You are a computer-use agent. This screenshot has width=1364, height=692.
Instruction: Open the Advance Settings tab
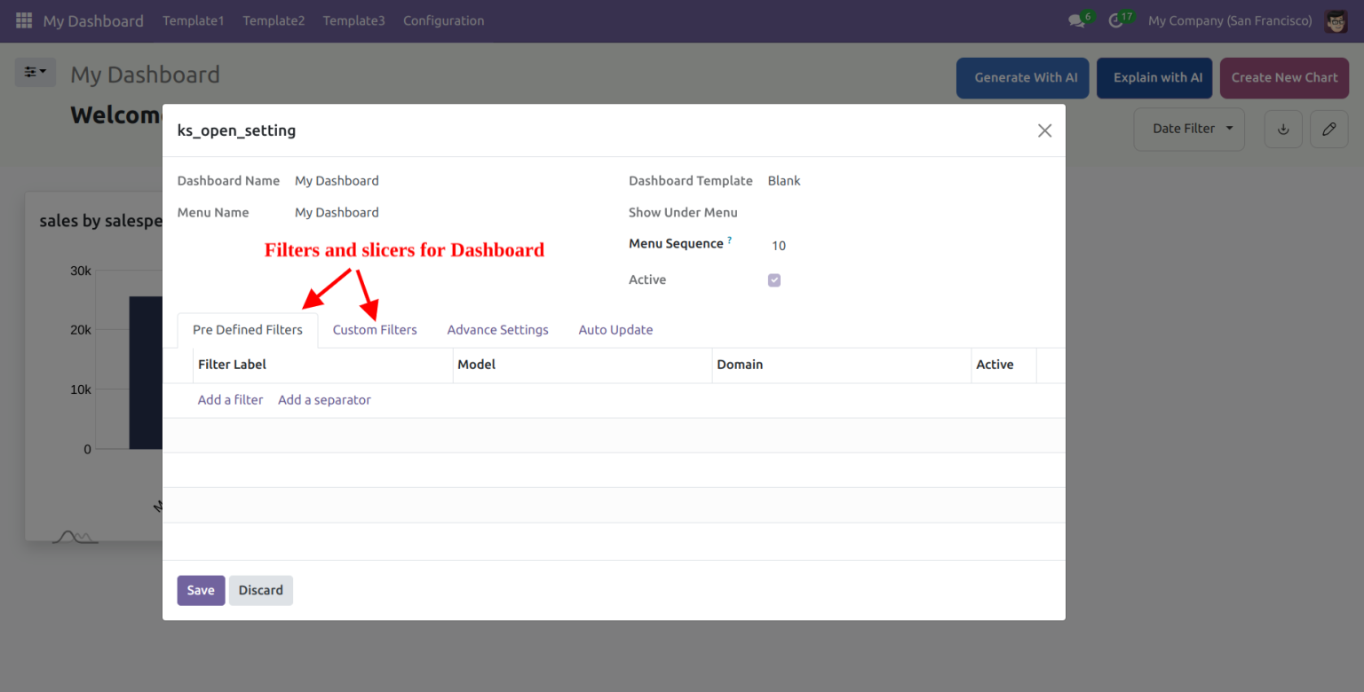pyautogui.click(x=497, y=330)
